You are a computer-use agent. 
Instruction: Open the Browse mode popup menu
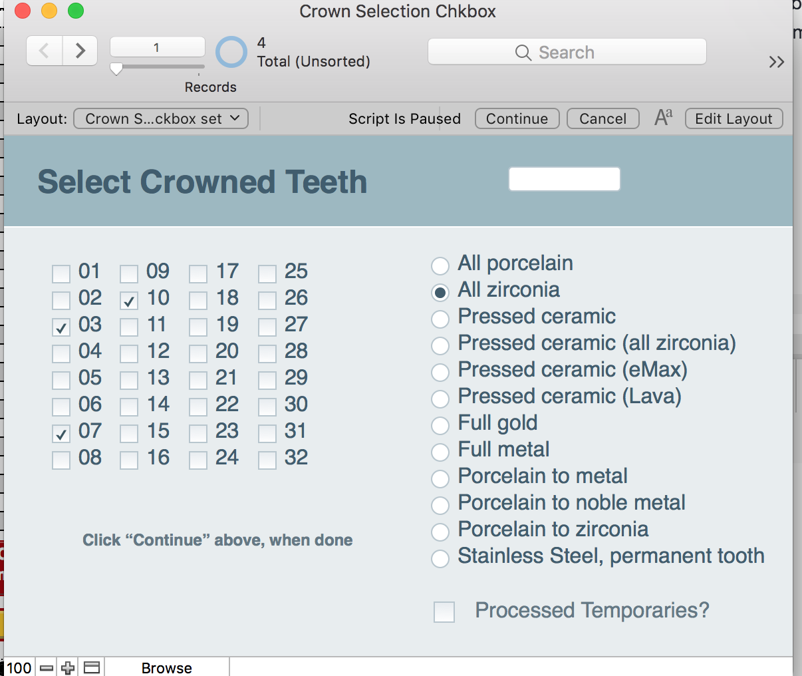167,667
